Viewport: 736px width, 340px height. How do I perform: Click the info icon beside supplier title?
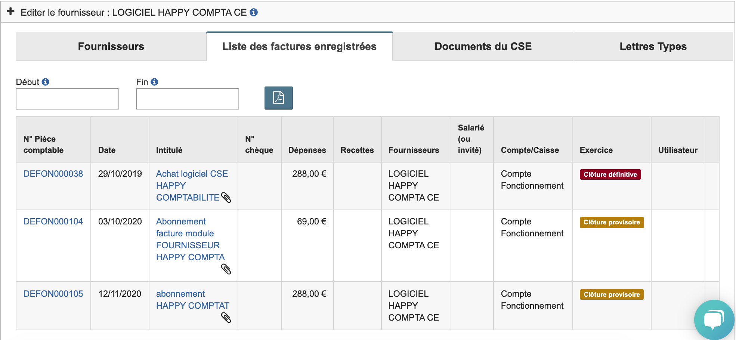[254, 12]
